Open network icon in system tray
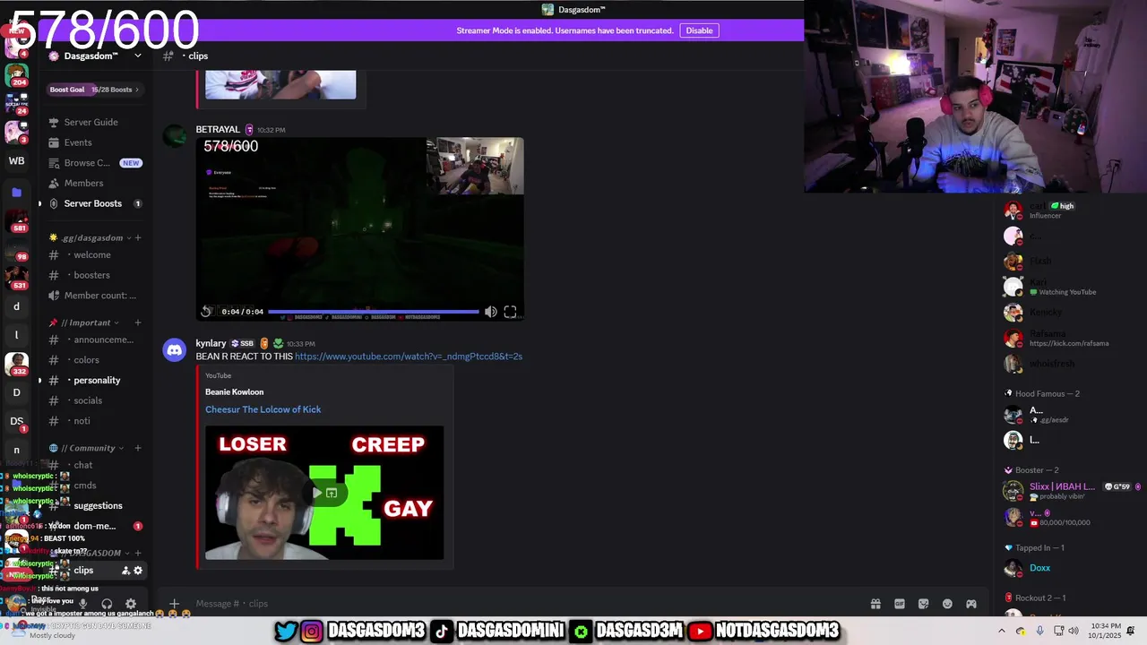Image resolution: width=1147 pixels, height=645 pixels. pyautogui.click(x=1057, y=631)
